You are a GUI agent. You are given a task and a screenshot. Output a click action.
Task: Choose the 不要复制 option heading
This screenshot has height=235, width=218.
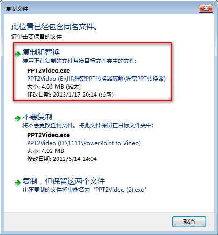[37, 117]
